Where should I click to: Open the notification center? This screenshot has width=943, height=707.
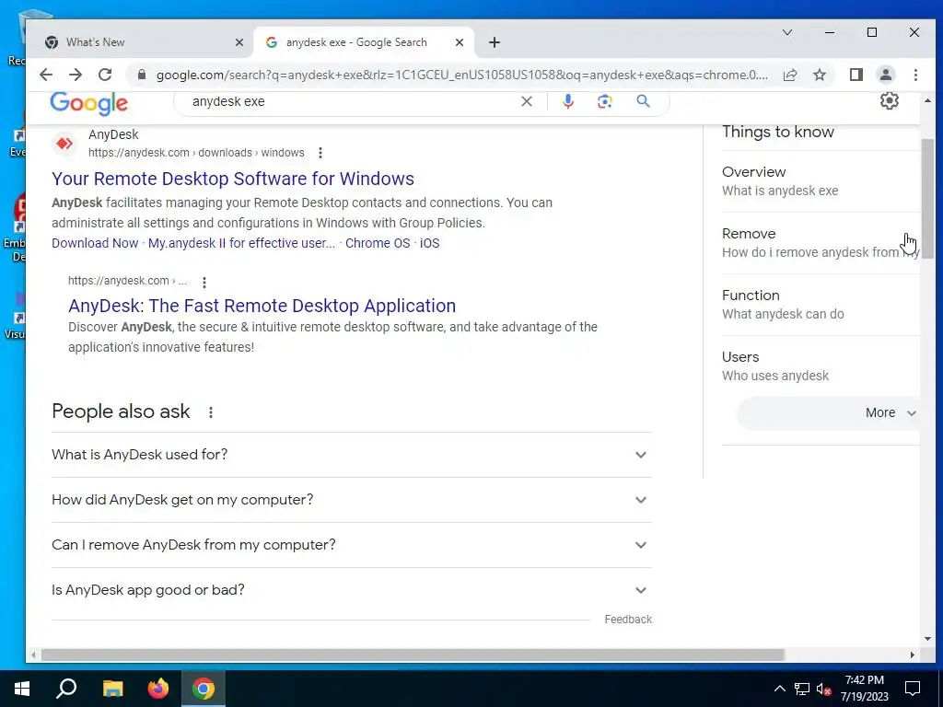coord(913,689)
